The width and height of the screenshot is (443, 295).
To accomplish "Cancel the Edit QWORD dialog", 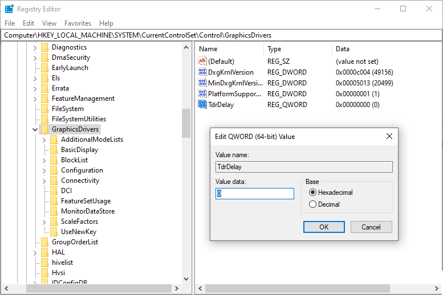I will 371,227.
